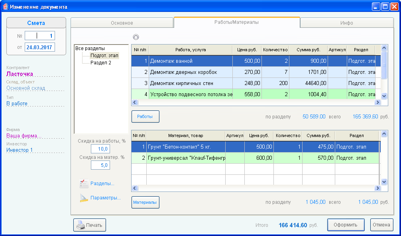401x236 pixels.
Task: Open the Параметры... link
Action: (105, 198)
